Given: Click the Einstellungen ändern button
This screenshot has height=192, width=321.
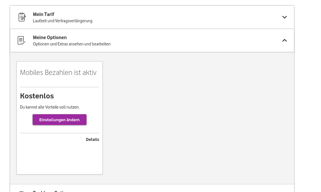Looking at the screenshot, I should tap(59, 120).
